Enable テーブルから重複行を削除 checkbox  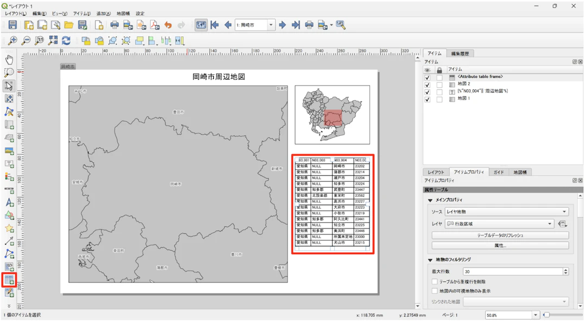coord(435,281)
